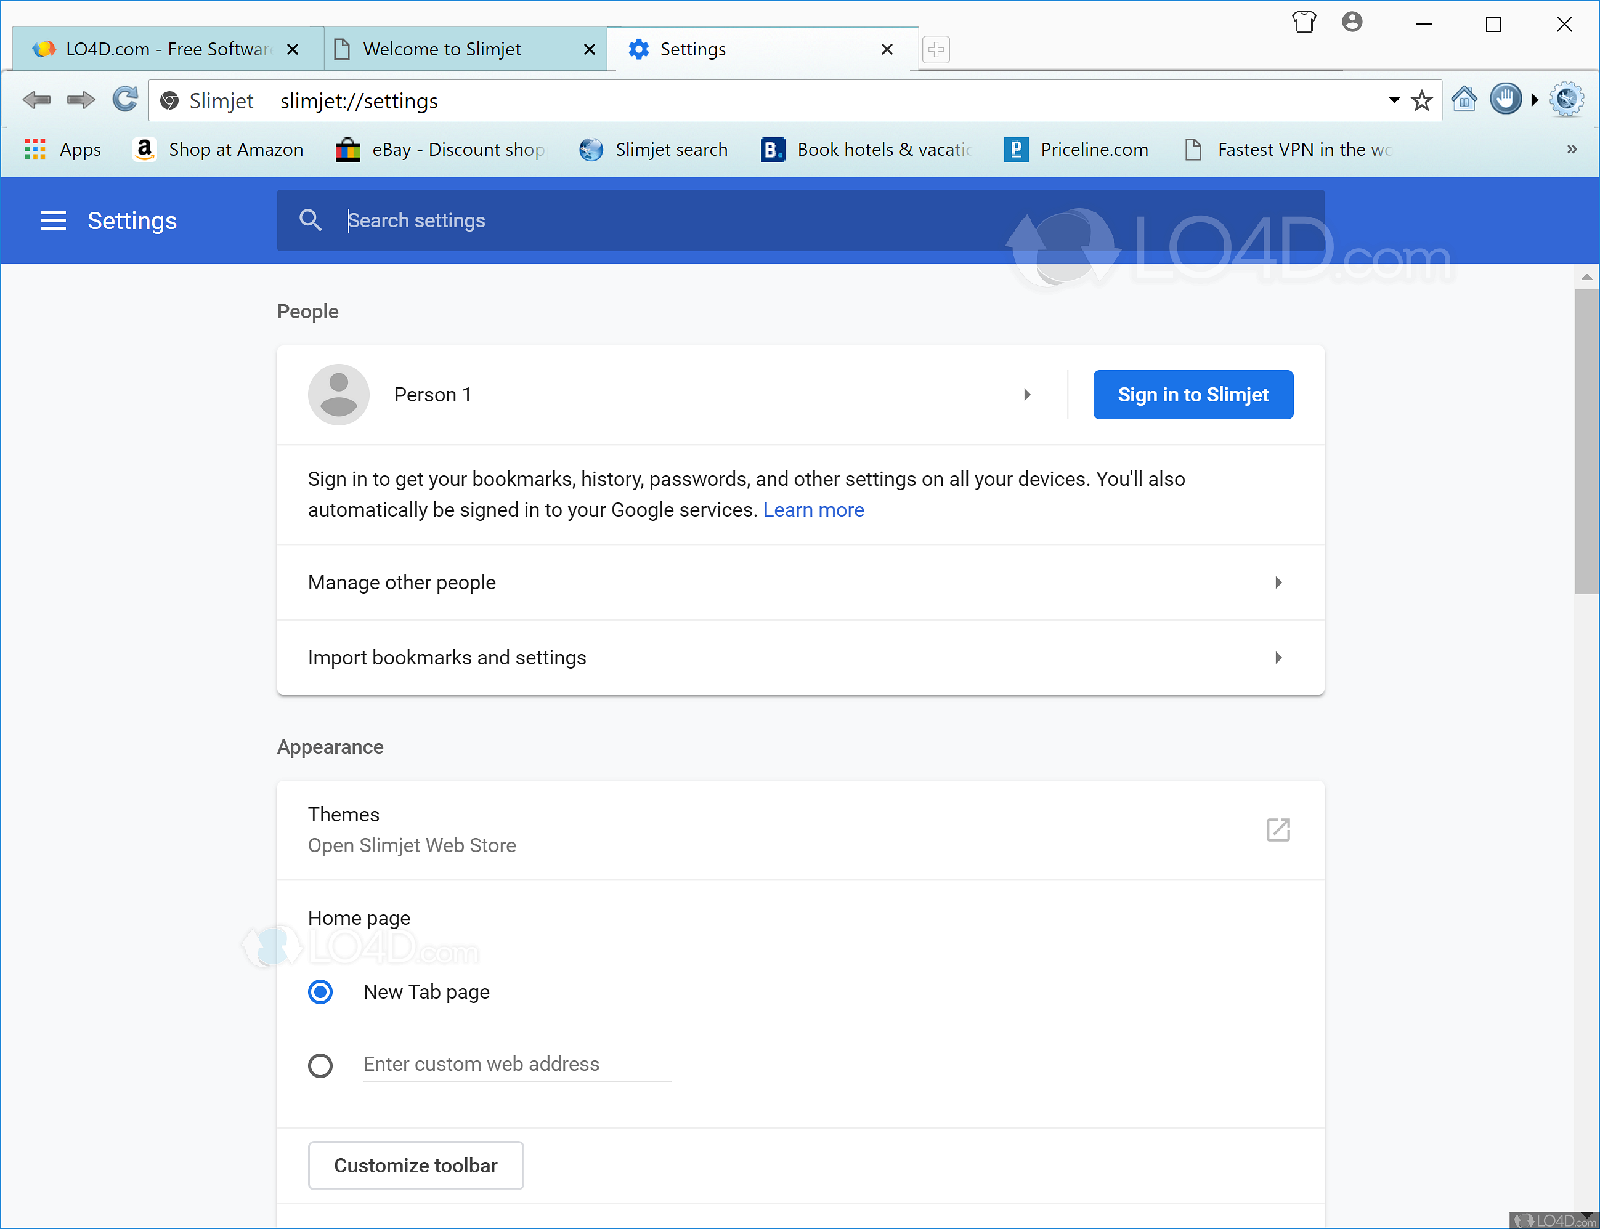Click the back navigation arrow
1600x1229 pixels.
tap(36, 100)
